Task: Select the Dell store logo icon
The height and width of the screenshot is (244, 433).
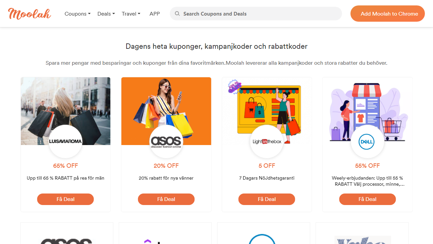Action: coord(367,142)
